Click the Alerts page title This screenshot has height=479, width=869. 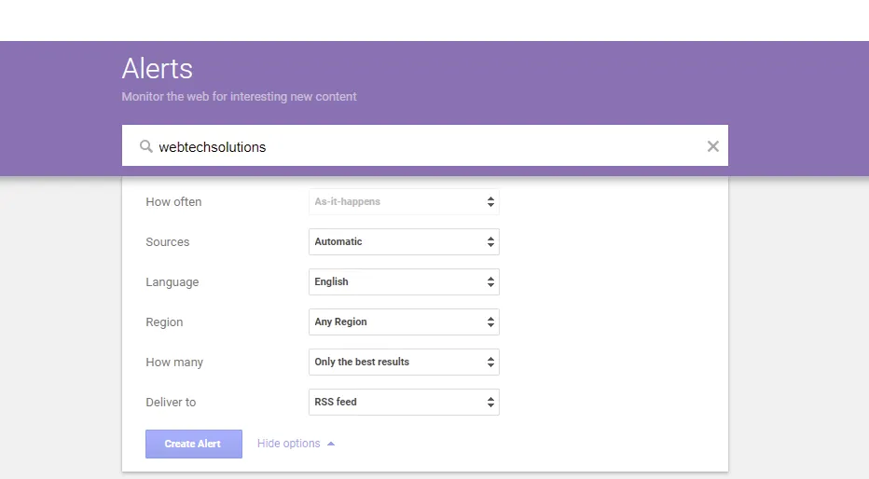(158, 69)
